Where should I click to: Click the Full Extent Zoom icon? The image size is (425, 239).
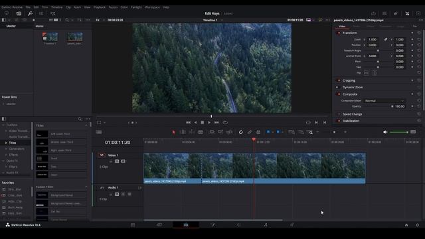tap(292, 132)
